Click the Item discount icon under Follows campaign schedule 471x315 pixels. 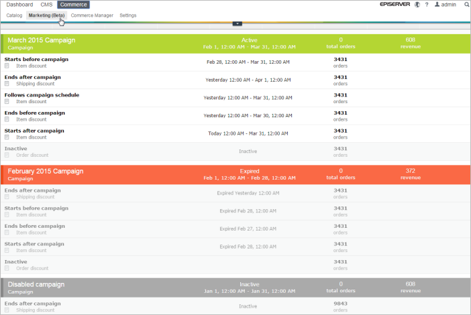pyautogui.click(x=7, y=102)
